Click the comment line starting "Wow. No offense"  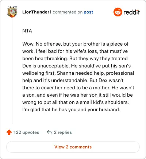pyautogui.click(x=75, y=44)
